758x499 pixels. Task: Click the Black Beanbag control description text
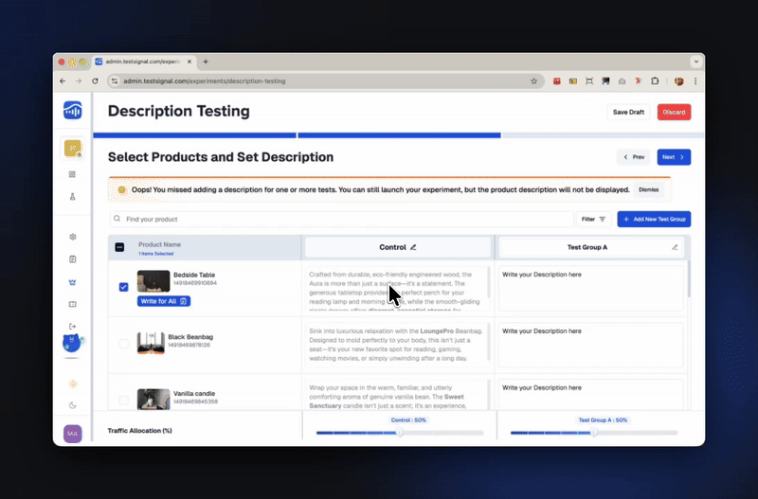click(x=395, y=345)
